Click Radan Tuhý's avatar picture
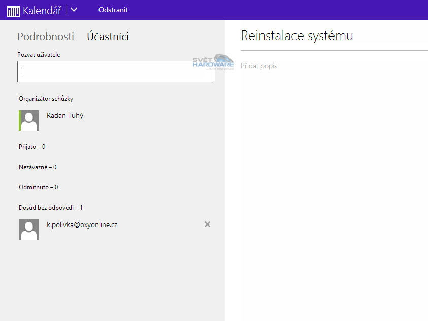The height and width of the screenshot is (321, 428). coord(29,120)
